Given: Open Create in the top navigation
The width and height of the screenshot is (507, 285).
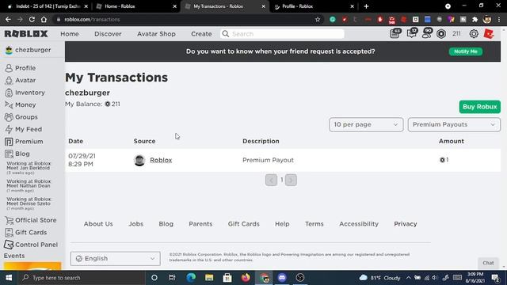Looking at the screenshot, I should click(x=201, y=33).
